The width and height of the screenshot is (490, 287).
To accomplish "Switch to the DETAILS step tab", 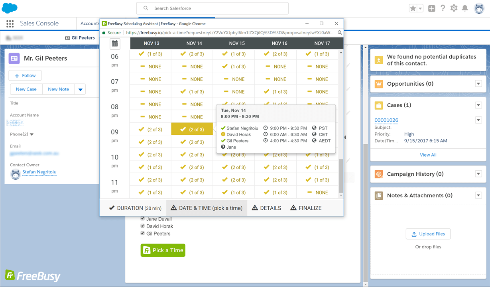I will coord(266,208).
